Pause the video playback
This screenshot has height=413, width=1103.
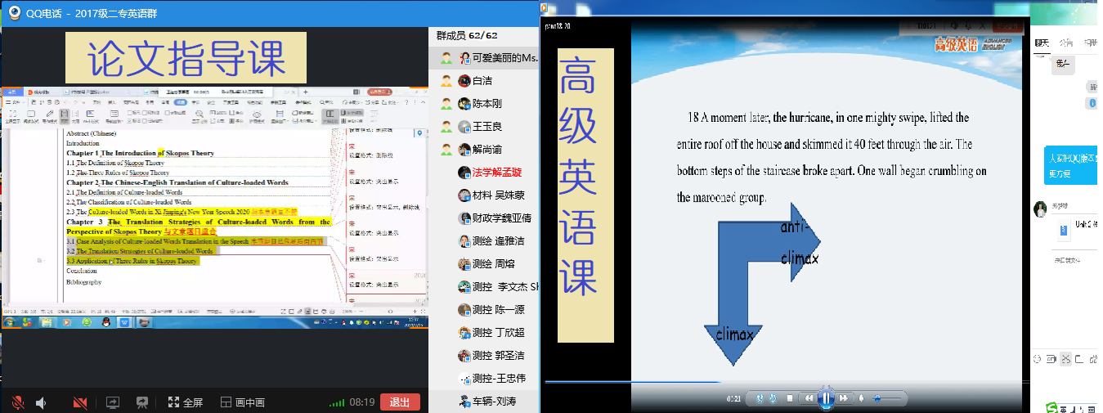(x=826, y=398)
